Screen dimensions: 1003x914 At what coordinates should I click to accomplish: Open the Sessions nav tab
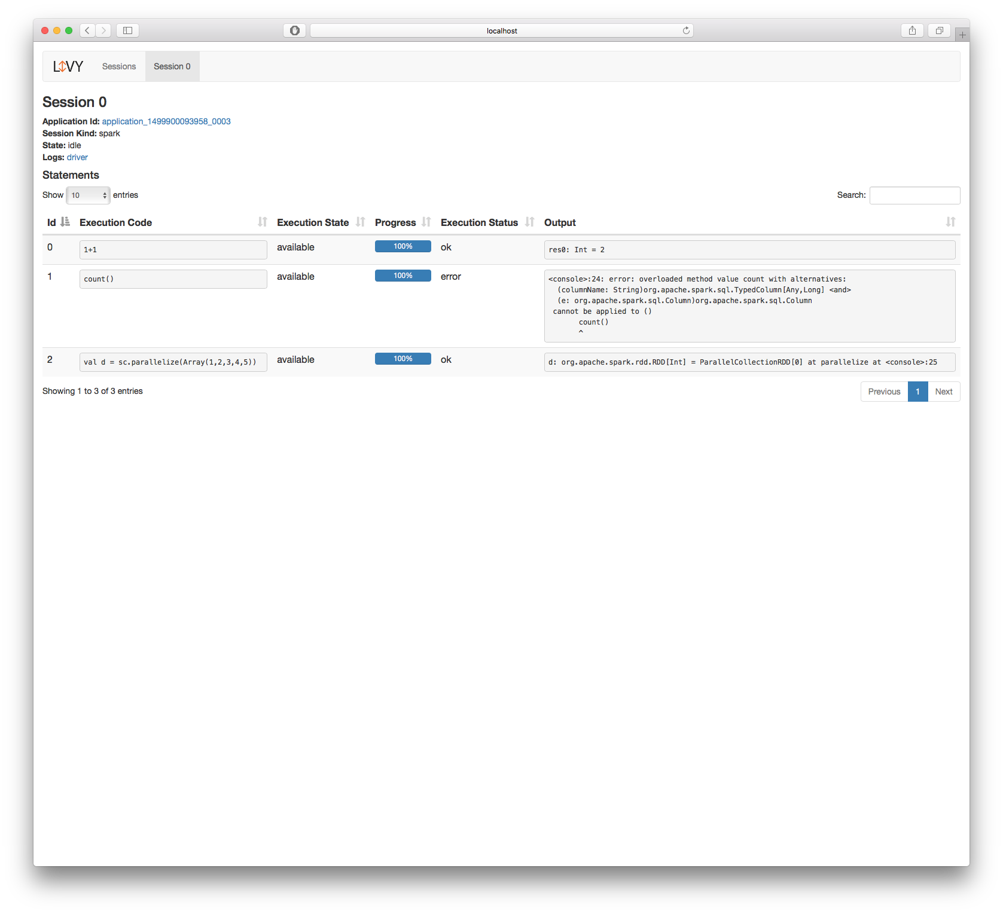(x=119, y=66)
